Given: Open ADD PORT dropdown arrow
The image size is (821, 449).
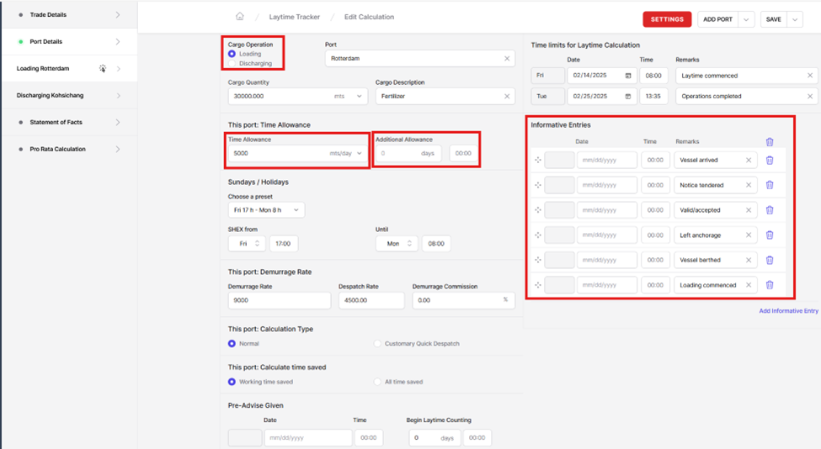Looking at the screenshot, I should coord(746,19).
